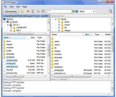Click local config.php file icon
The height and width of the screenshot is (97, 116).
4,63
